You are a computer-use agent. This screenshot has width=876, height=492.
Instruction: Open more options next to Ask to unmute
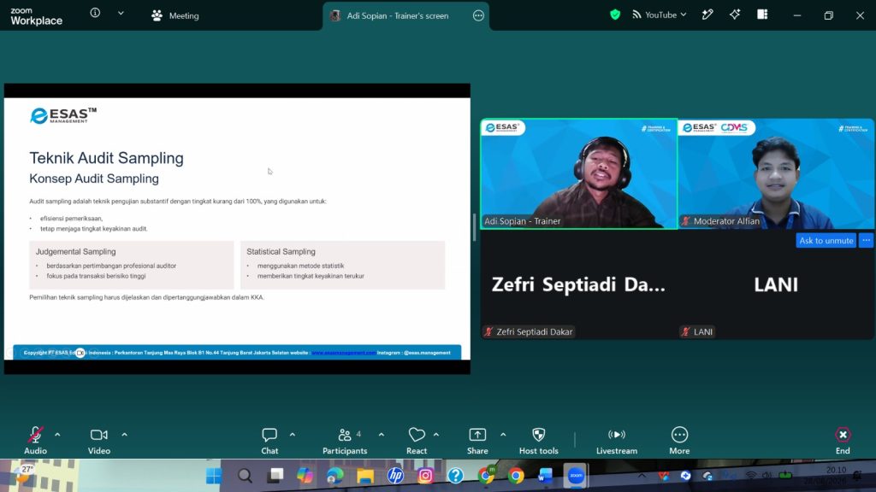[x=866, y=240]
